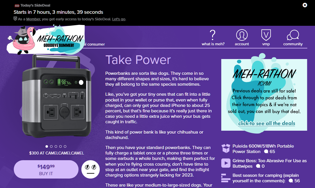This screenshot has height=188, width=315.
Task: Click the box icon beside Puleida Power Station
Action: coord(226,149)
